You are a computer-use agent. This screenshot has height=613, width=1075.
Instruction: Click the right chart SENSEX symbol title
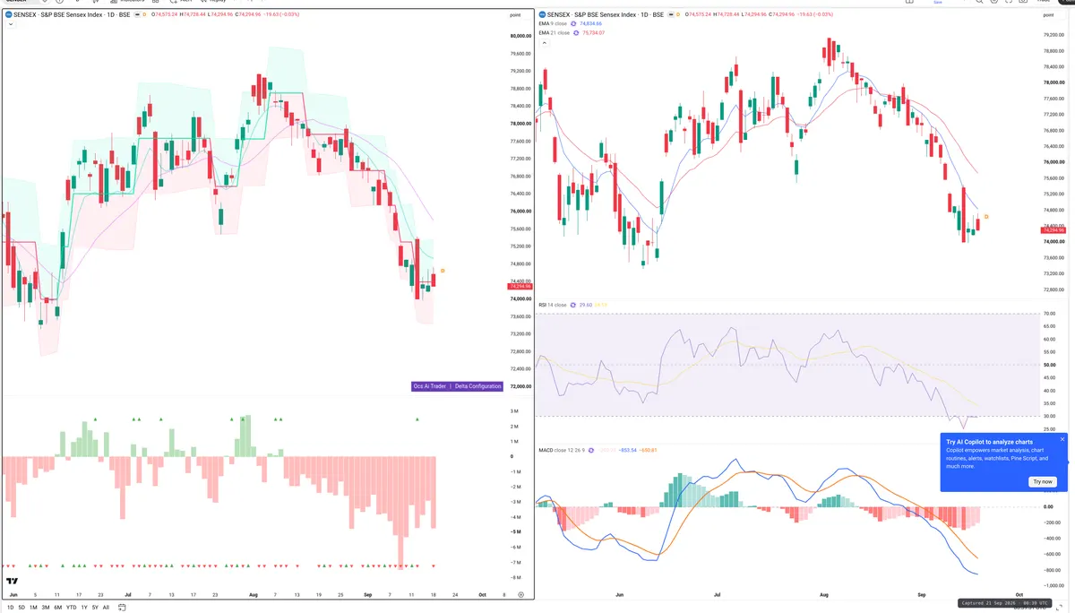(606, 15)
